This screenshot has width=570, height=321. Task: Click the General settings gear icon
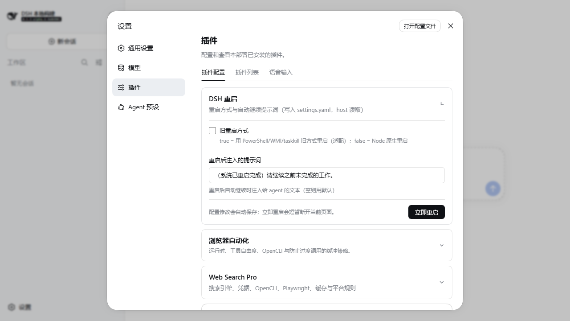[x=121, y=48]
